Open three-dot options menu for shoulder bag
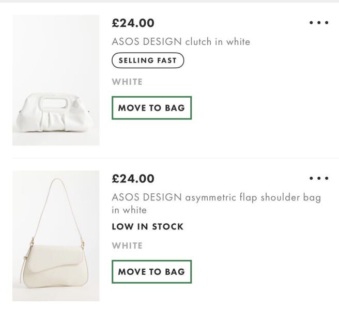Image resolution: width=339 pixels, height=310 pixels. tap(319, 178)
